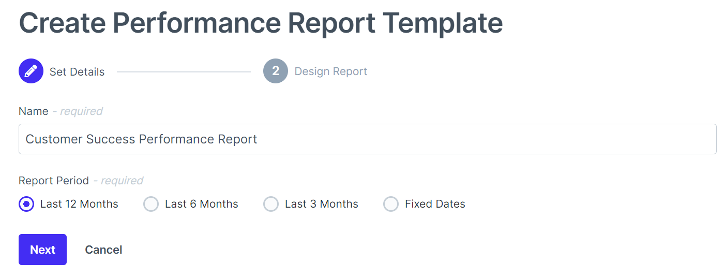The width and height of the screenshot is (725, 277).
Task: Select the Last 12 Months radio circle
Action: [26, 204]
